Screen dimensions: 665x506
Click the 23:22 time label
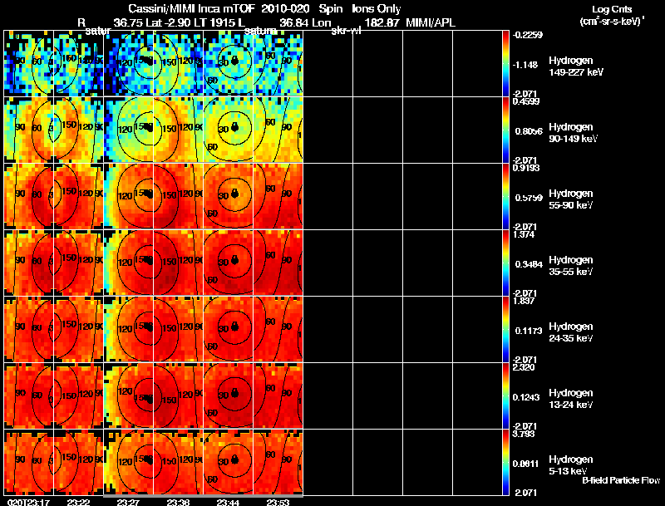click(x=78, y=502)
